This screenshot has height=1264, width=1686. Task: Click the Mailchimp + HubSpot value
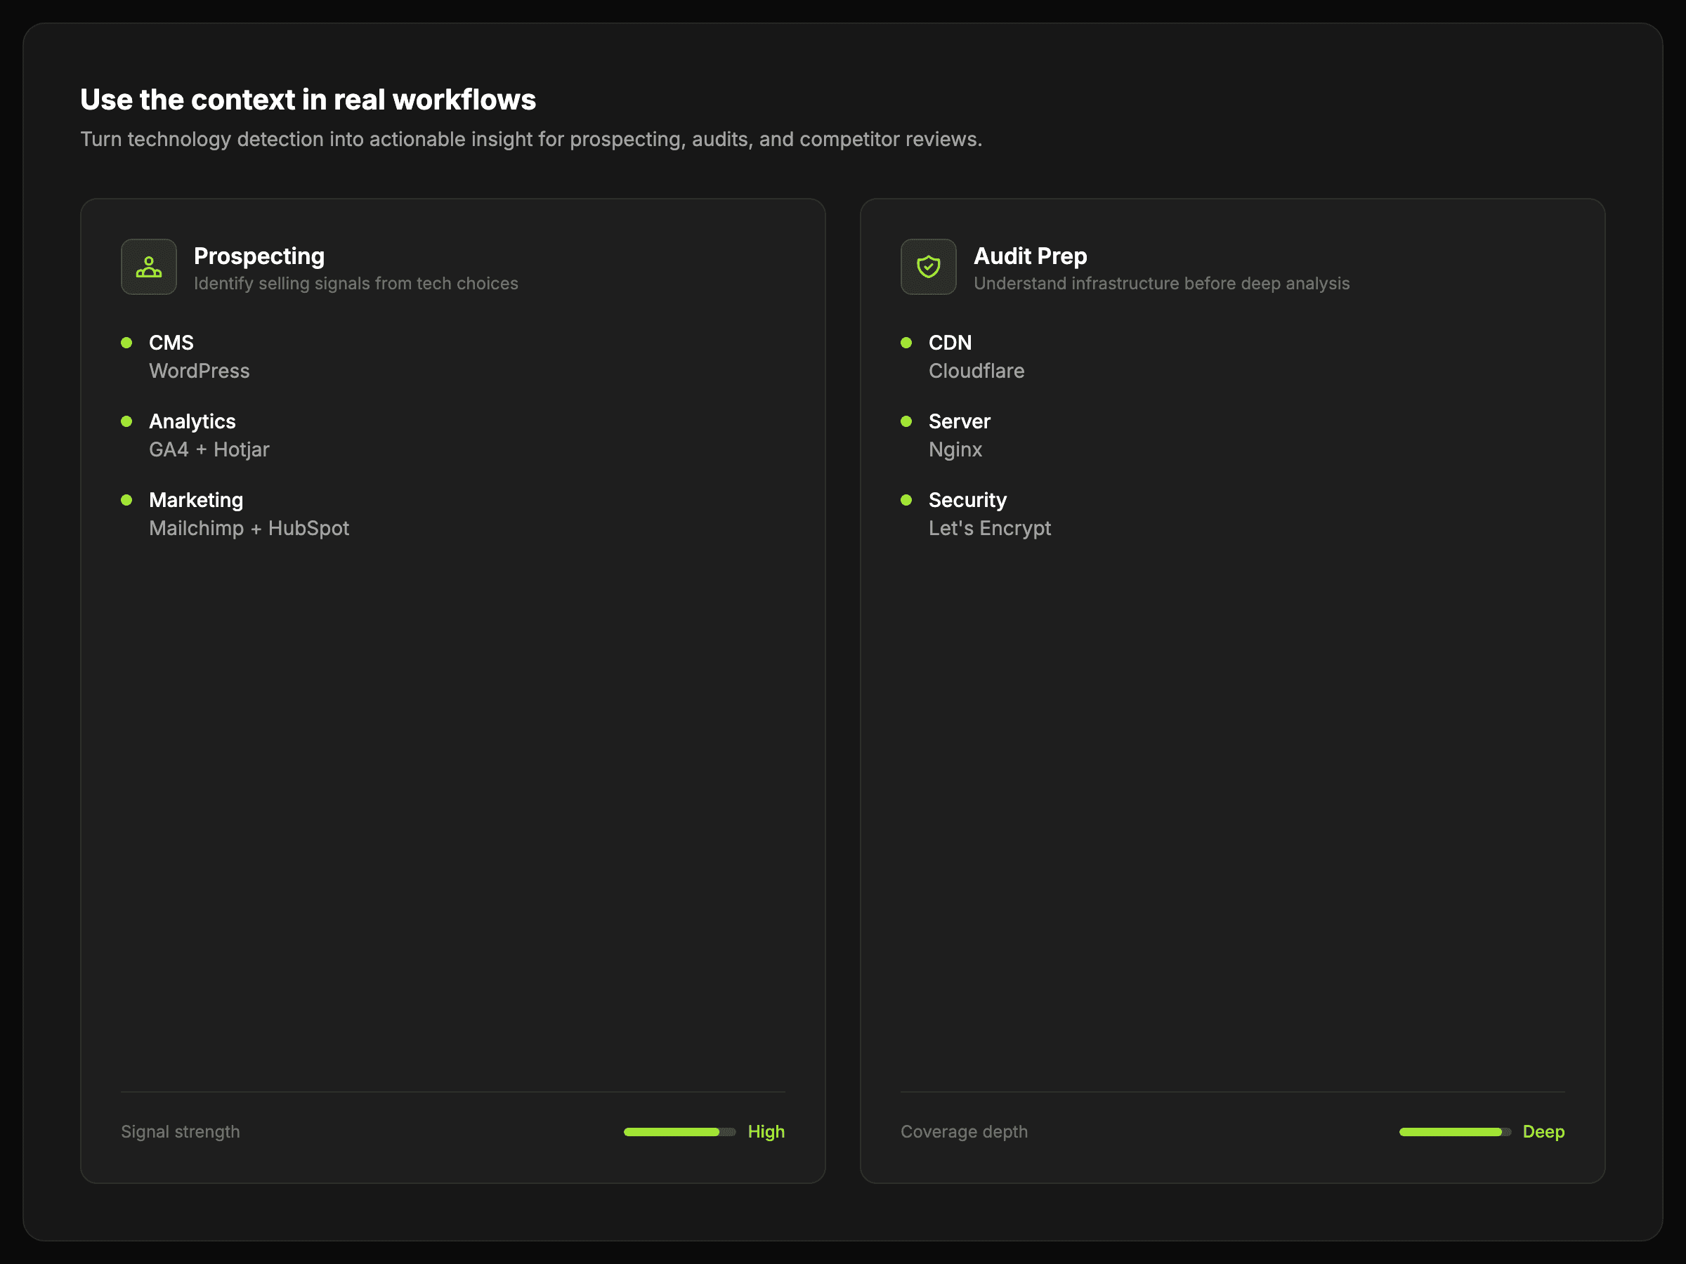249,528
